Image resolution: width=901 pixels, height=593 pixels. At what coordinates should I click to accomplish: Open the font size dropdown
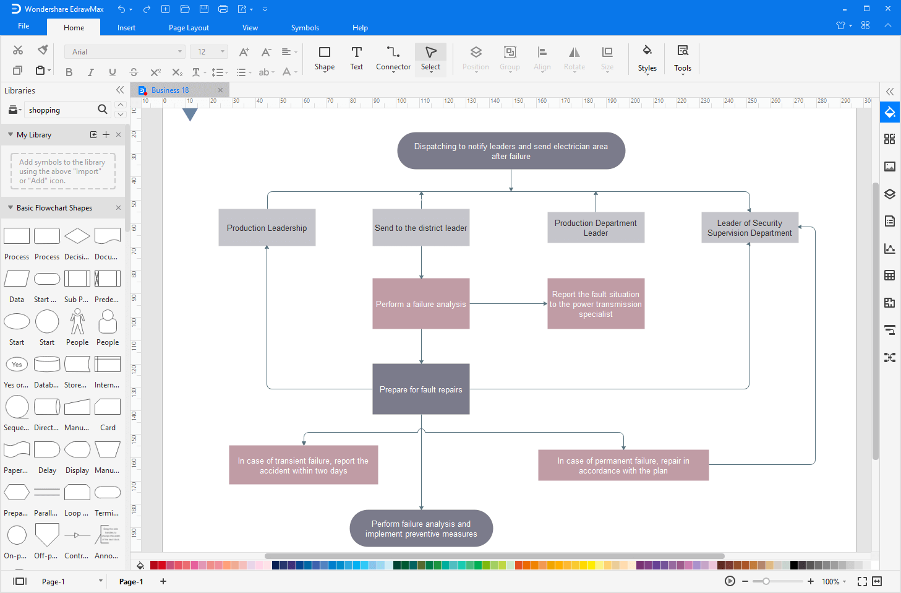click(x=220, y=51)
